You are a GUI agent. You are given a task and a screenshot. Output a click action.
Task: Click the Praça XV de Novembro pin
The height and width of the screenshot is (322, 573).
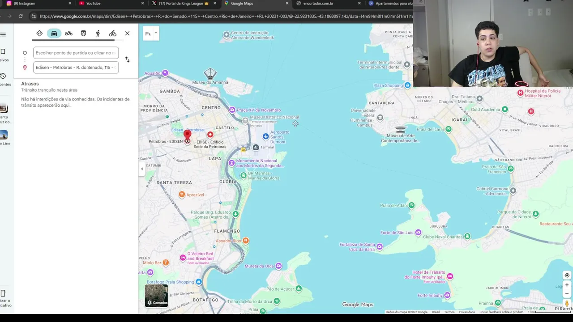[232, 110]
